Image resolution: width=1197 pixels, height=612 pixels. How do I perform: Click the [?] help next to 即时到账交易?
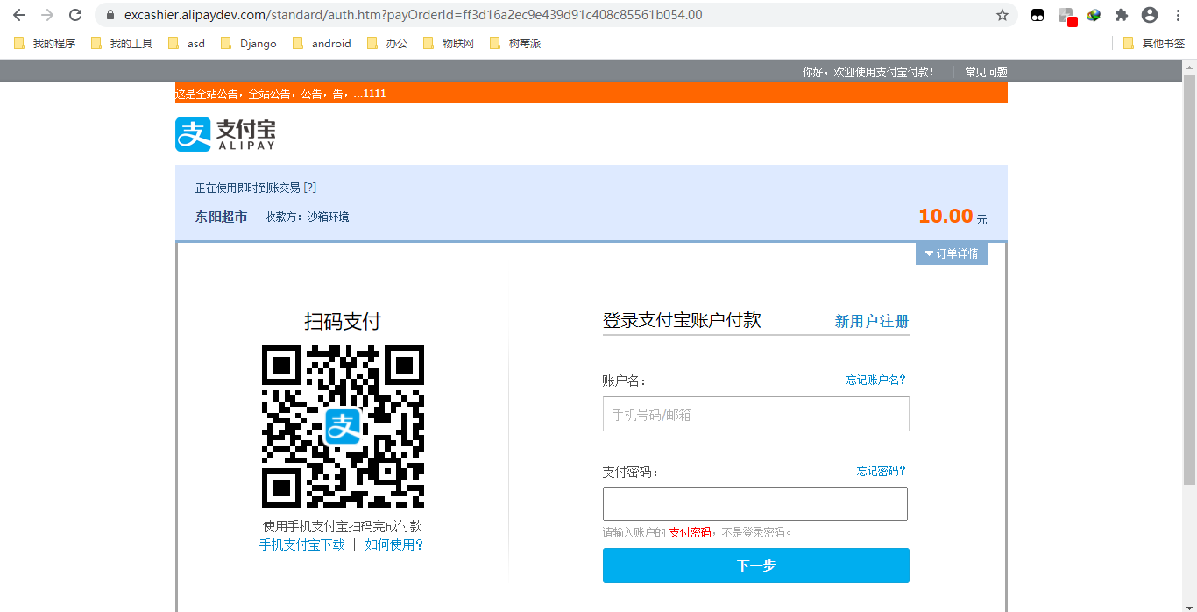pyautogui.click(x=309, y=188)
